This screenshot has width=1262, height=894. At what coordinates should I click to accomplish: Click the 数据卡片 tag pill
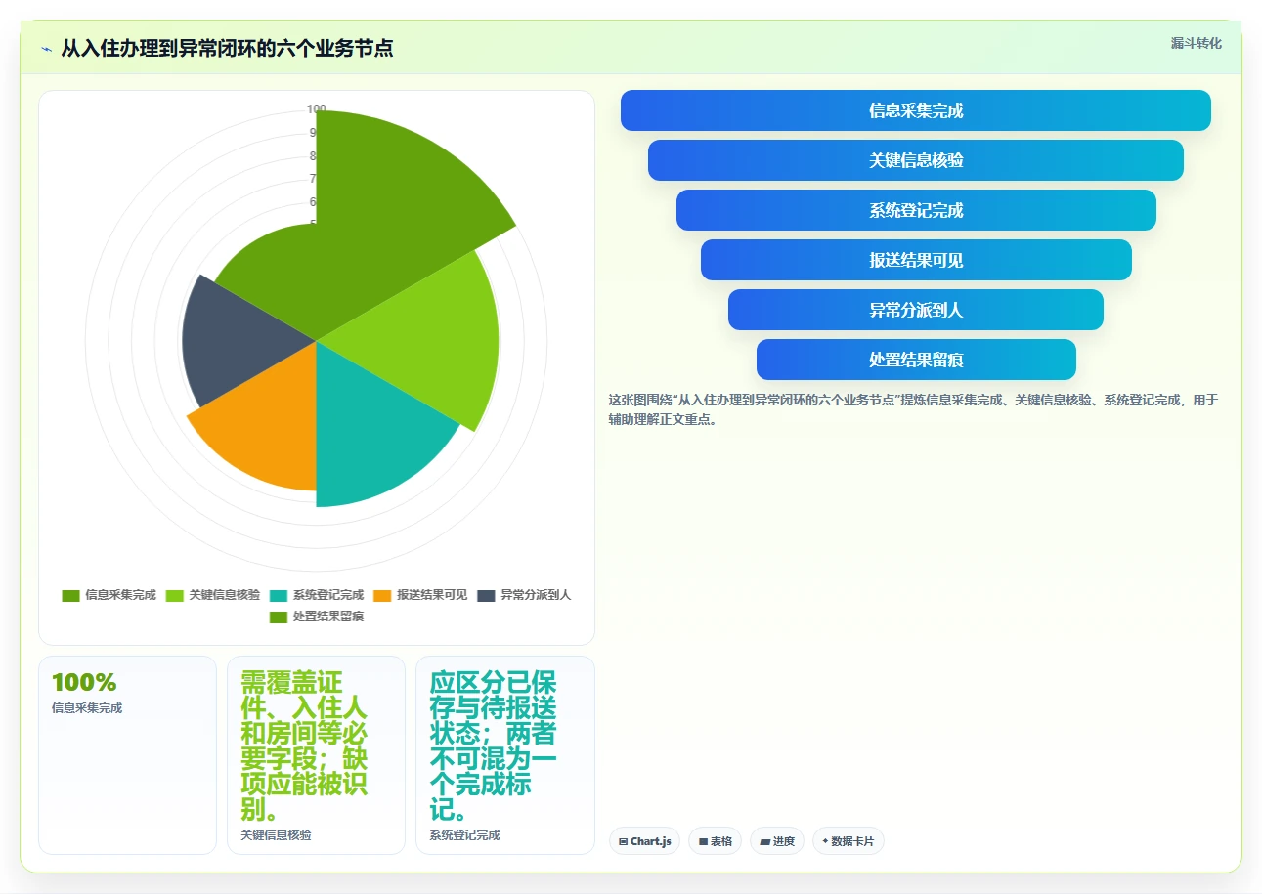point(848,841)
